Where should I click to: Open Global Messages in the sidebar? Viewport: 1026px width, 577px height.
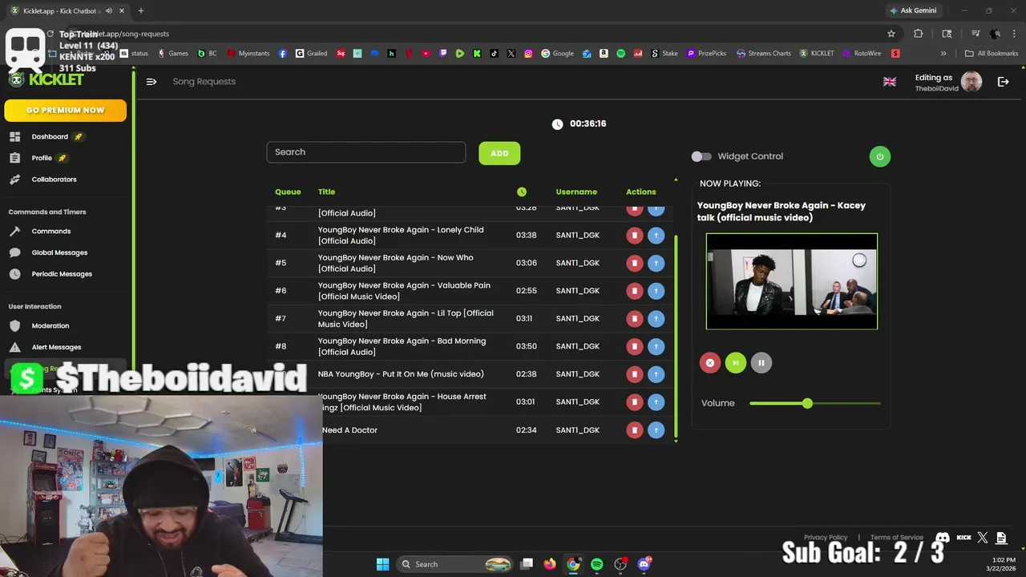[59, 252]
